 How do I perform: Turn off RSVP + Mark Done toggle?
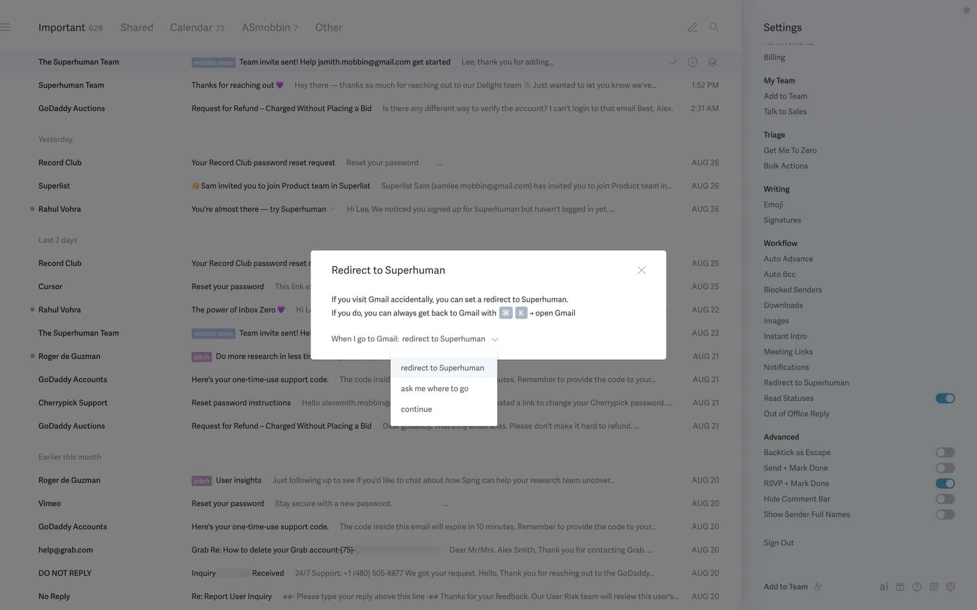945,483
